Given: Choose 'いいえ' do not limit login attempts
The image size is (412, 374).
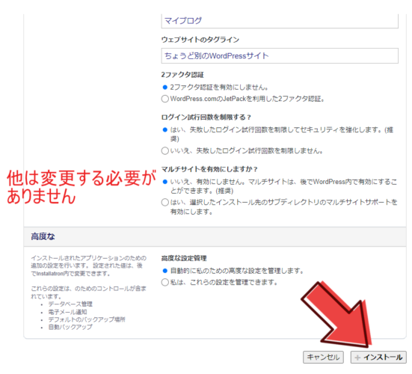Looking at the screenshot, I should click(165, 151).
